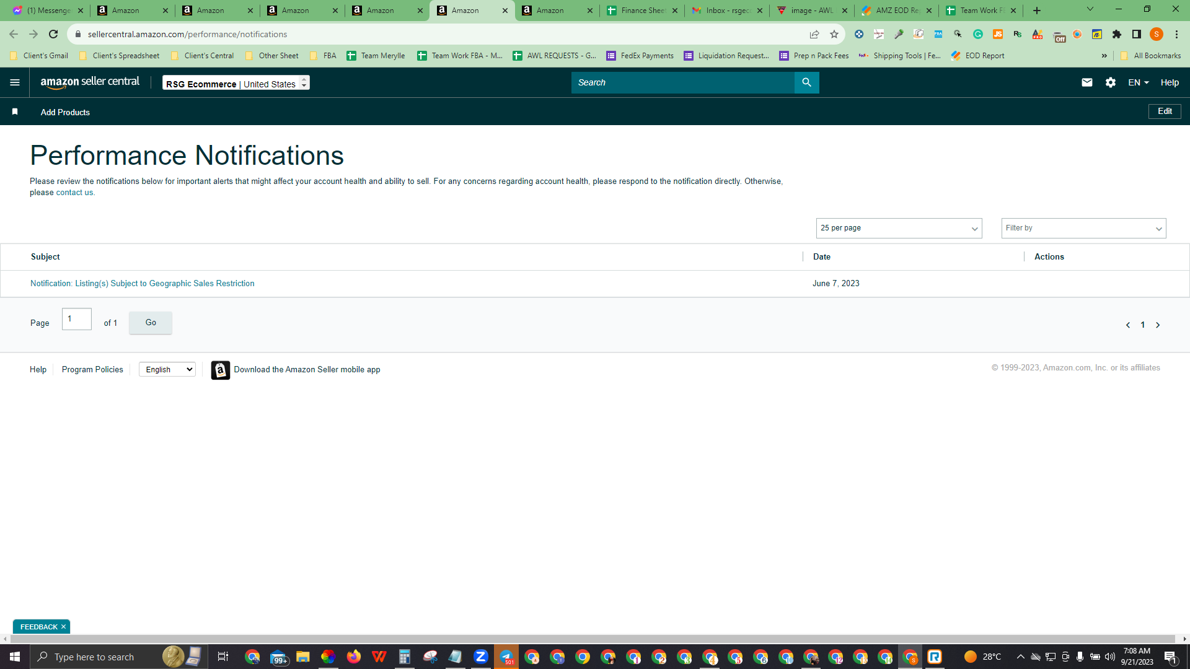Expand the 25 per page dropdown
The image size is (1190, 669).
coord(899,228)
